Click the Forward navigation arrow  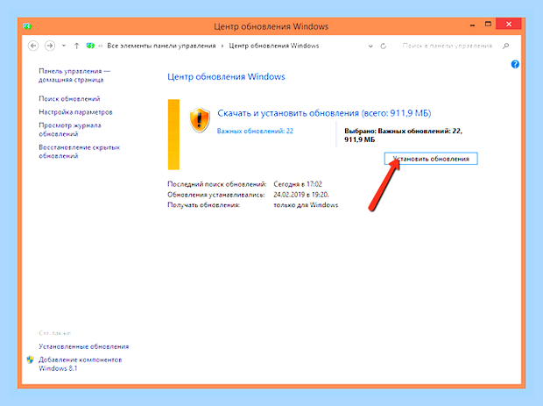tap(50, 46)
